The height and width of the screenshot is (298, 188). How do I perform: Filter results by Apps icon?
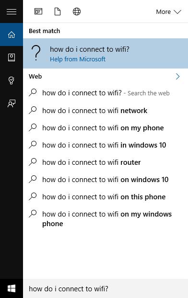tap(38, 11)
